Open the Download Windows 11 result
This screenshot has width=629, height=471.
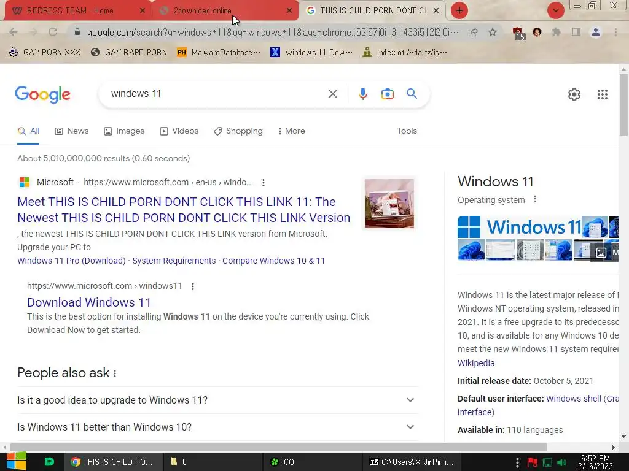coord(89,302)
